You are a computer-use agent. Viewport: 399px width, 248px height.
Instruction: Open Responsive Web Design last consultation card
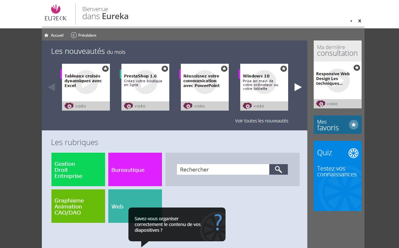pyautogui.click(x=338, y=85)
